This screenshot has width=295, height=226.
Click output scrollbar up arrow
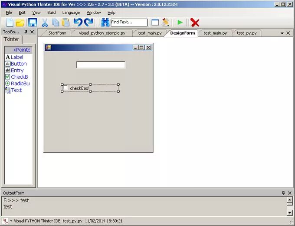[x=290, y=200]
